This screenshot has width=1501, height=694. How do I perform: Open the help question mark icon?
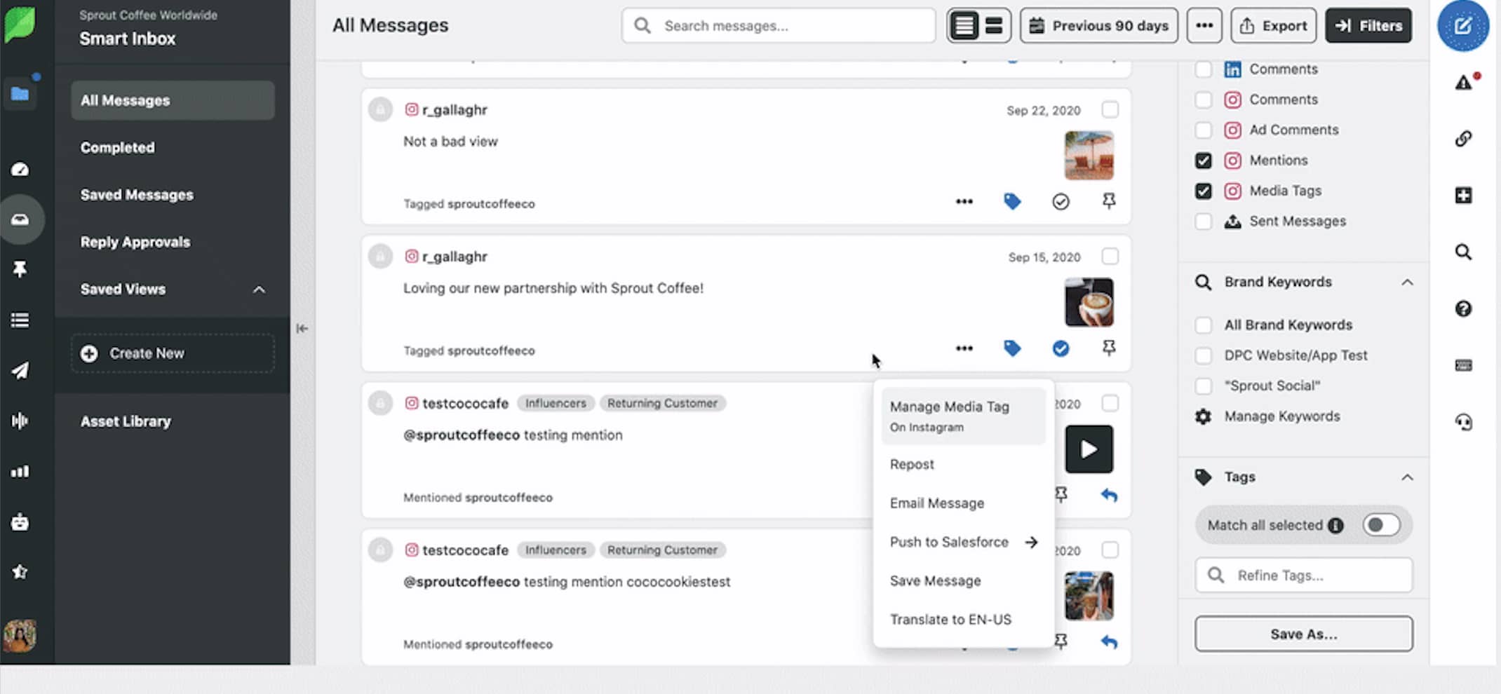(x=1463, y=308)
